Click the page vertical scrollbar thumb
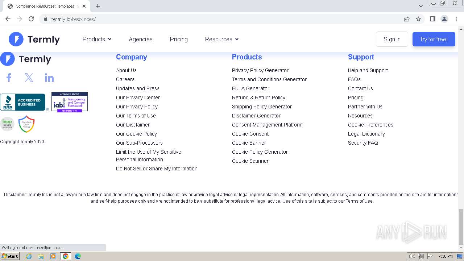The image size is (464, 261). click(461, 227)
